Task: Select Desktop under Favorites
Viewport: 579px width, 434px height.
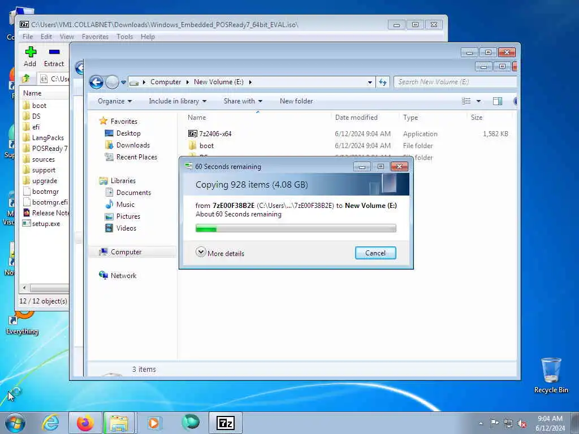Action: (123, 133)
